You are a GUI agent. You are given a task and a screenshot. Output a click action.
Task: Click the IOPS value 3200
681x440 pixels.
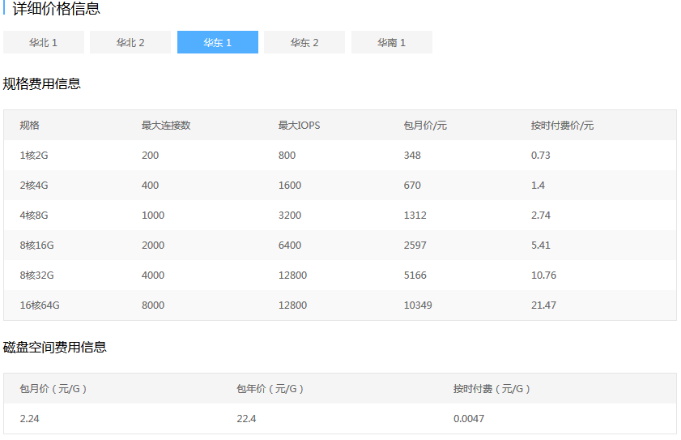pyautogui.click(x=290, y=216)
